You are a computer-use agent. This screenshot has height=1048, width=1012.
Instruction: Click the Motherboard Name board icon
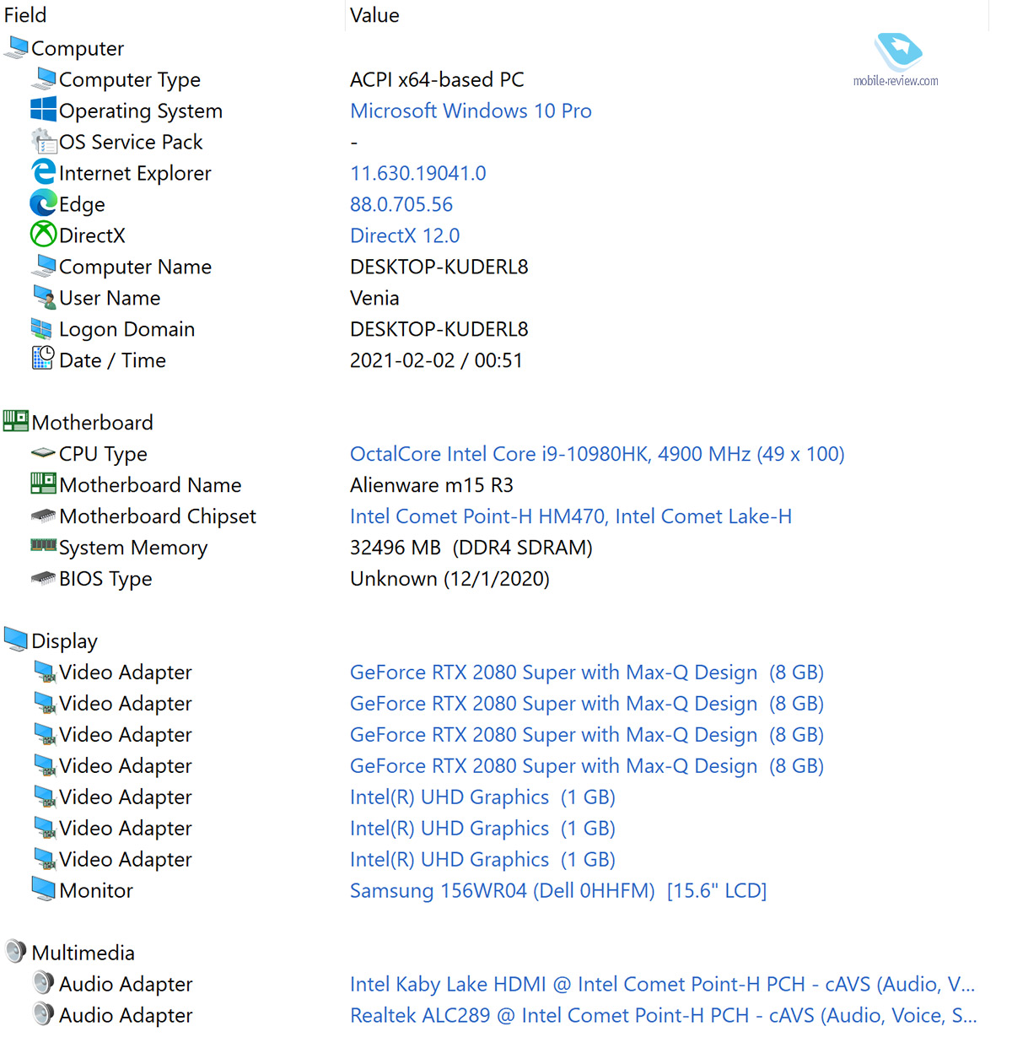pyautogui.click(x=44, y=483)
